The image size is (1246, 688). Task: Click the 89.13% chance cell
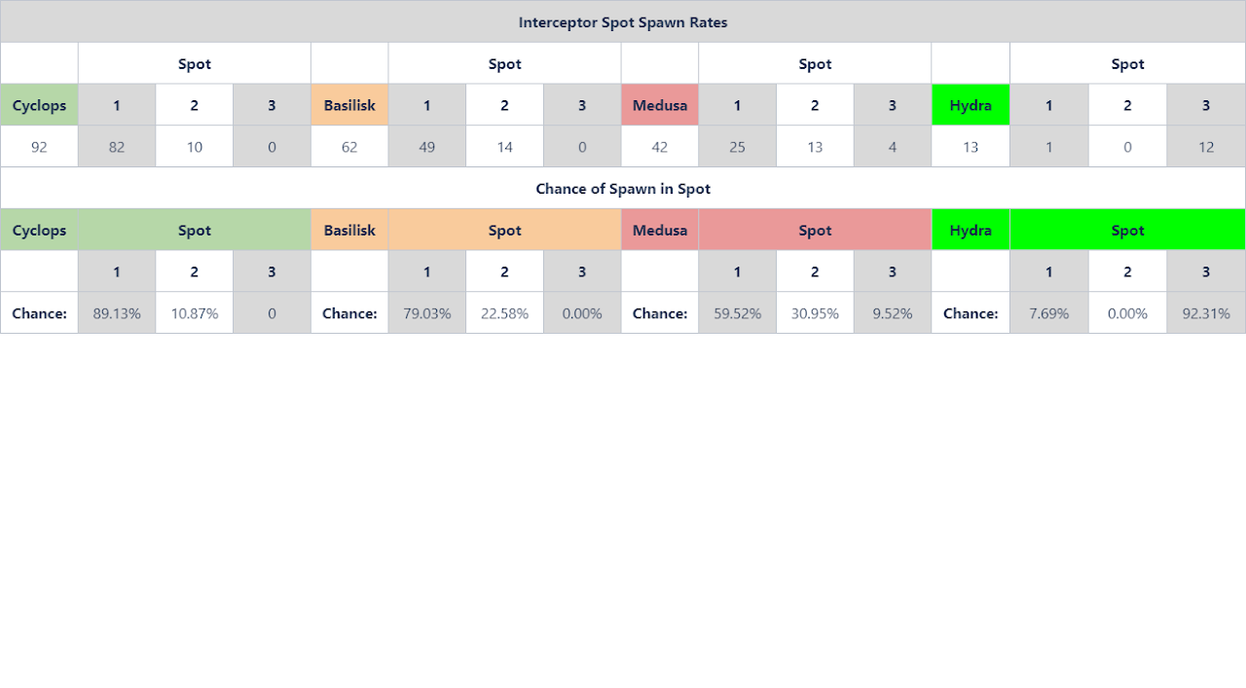click(x=117, y=313)
